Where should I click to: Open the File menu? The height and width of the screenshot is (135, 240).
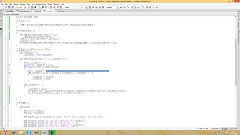click(x=2, y=4)
